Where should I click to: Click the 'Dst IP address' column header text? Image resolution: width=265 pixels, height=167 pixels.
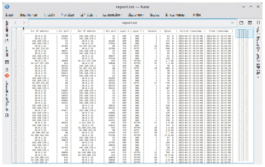click(x=87, y=31)
